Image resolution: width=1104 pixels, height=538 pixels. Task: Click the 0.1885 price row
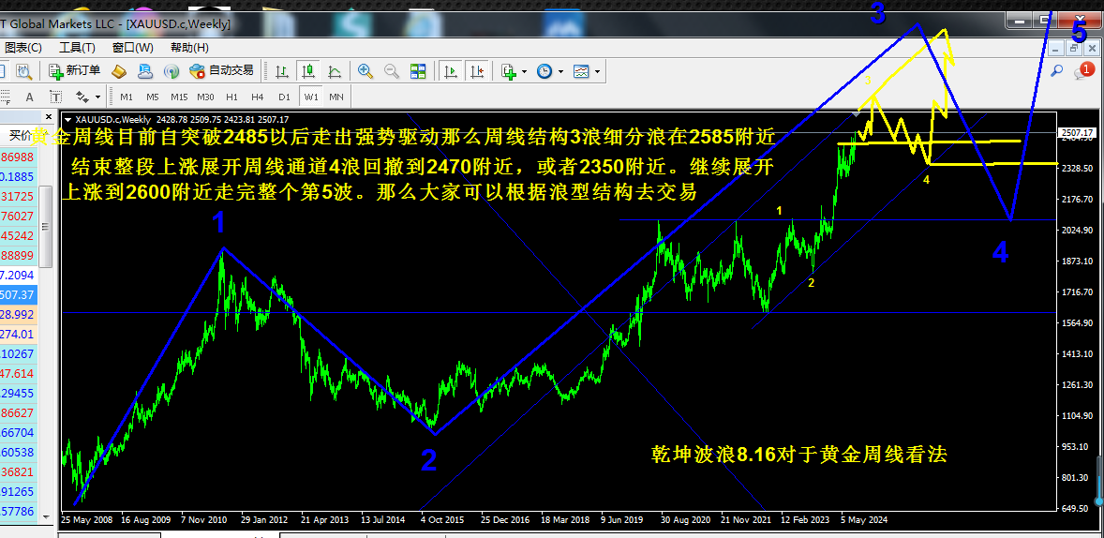19,177
